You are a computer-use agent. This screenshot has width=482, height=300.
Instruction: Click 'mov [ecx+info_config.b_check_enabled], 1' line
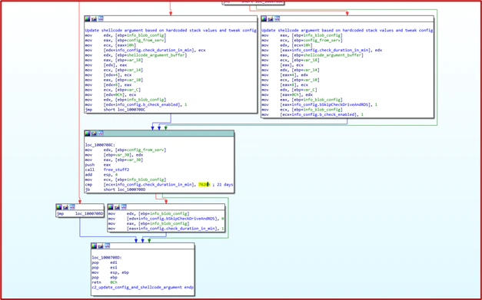tap(313, 114)
